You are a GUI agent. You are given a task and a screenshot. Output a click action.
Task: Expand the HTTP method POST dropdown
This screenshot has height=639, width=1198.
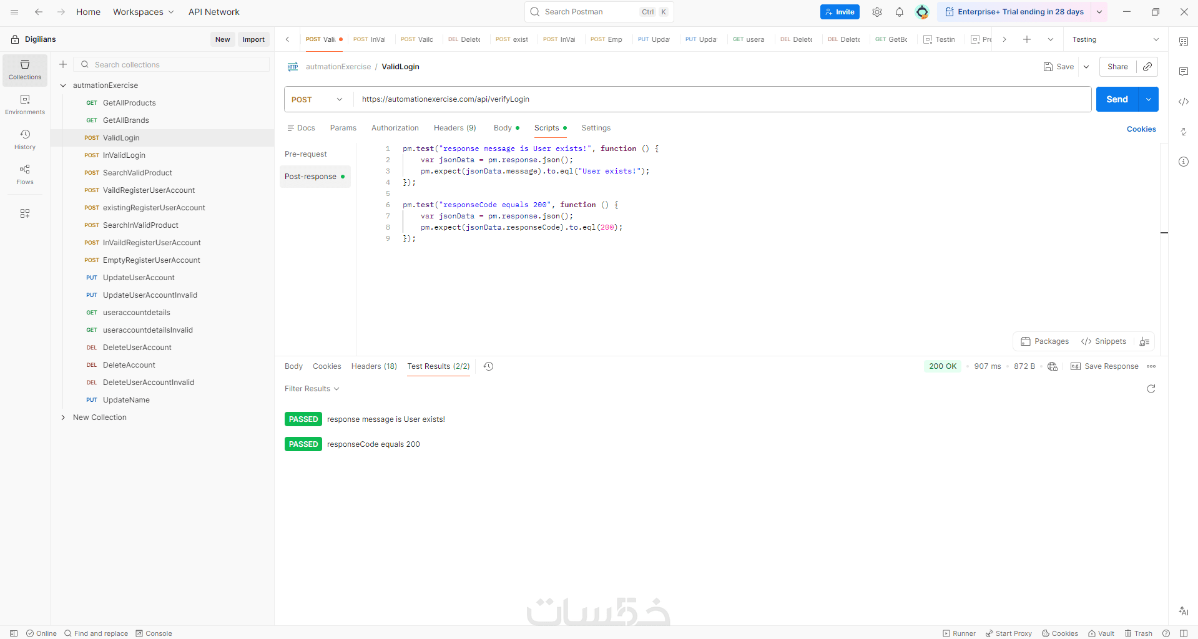(x=318, y=99)
